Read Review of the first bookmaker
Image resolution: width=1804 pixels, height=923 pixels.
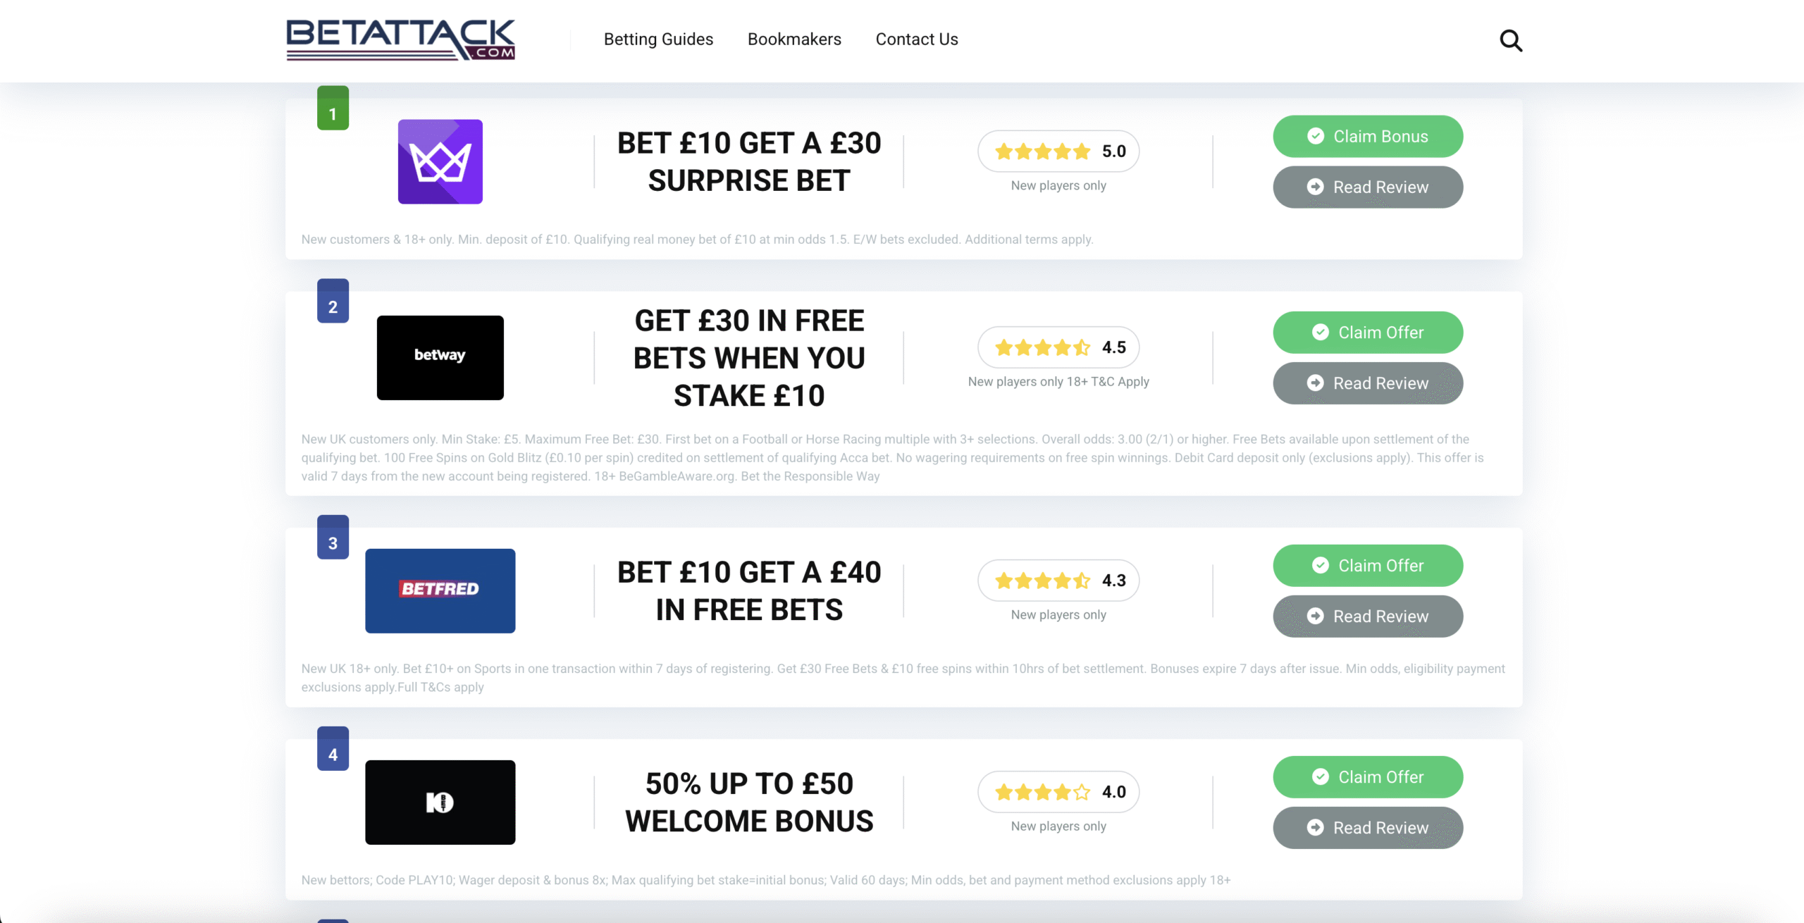pos(1368,187)
